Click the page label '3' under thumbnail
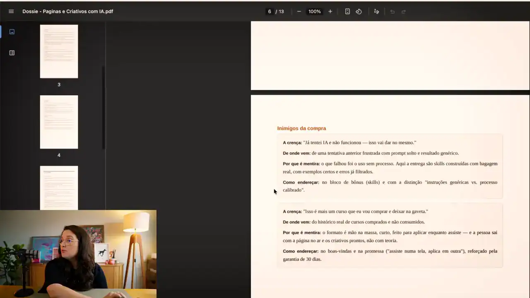Screen dimensions: 530x298 (x=59, y=84)
